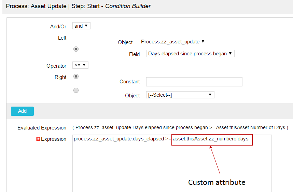
Task: Open the Operator >= dropdown
Action: pos(80,65)
